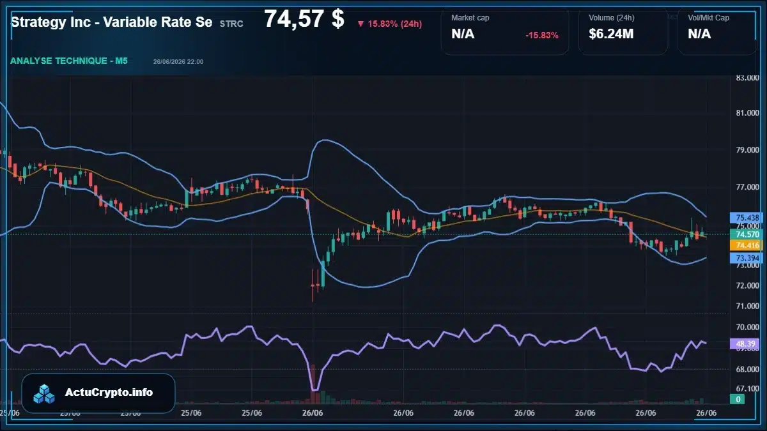
Task: Click the Strategy Inc - Variable Rate Se title
Action: (111, 22)
